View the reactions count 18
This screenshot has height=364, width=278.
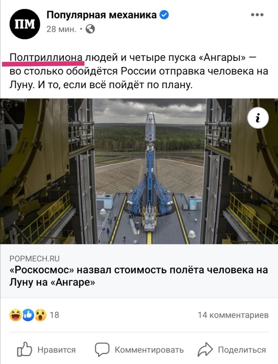pyautogui.click(x=55, y=315)
